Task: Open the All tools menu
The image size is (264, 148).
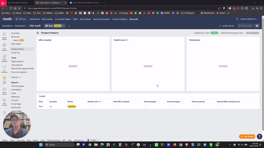Action: 21,19
